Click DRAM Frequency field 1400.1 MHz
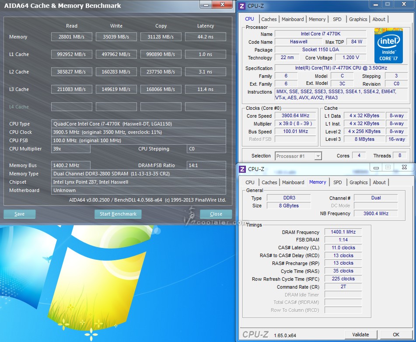The width and height of the screenshot is (416, 342). 343,232
